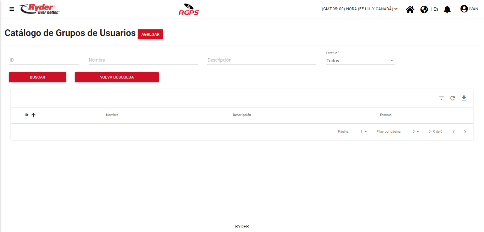
Task: Open the IVAN user profile icon
Action: pos(464,9)
